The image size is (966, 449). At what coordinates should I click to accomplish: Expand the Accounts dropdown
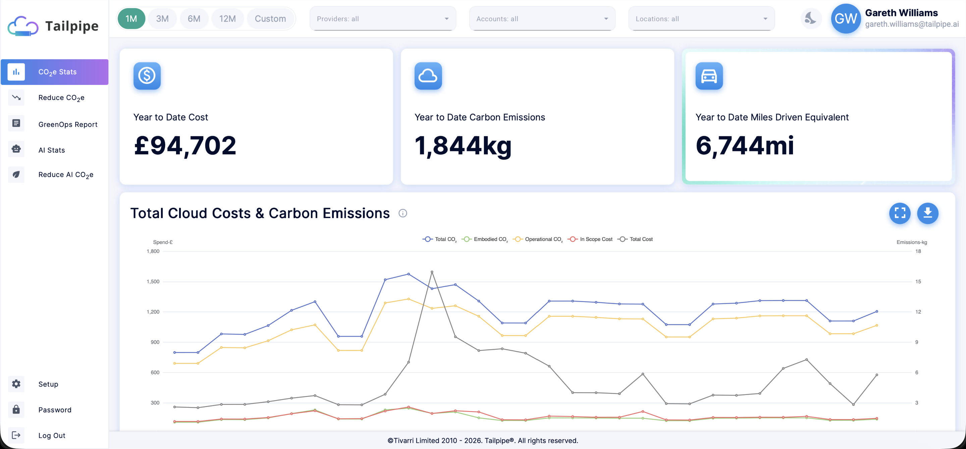pos(542,19)
